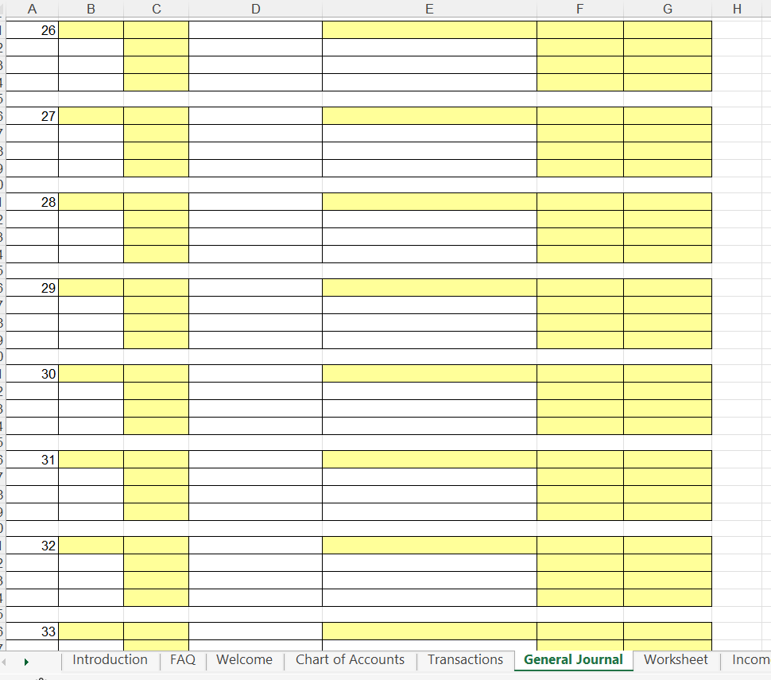Select yellow date cell in column B for entry 26
This screenshot has height=680, width=771.
pyautogui.click(x=91, y=30)
